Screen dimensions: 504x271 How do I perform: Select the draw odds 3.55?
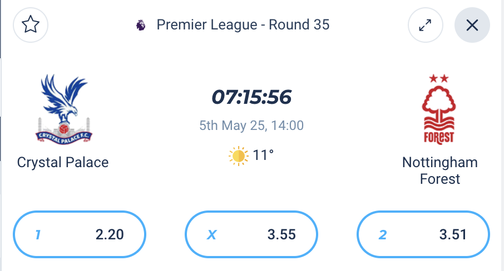pyautogui.click(x=251, y=234)
